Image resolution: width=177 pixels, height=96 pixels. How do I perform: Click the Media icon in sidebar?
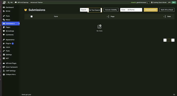(4, 20)
